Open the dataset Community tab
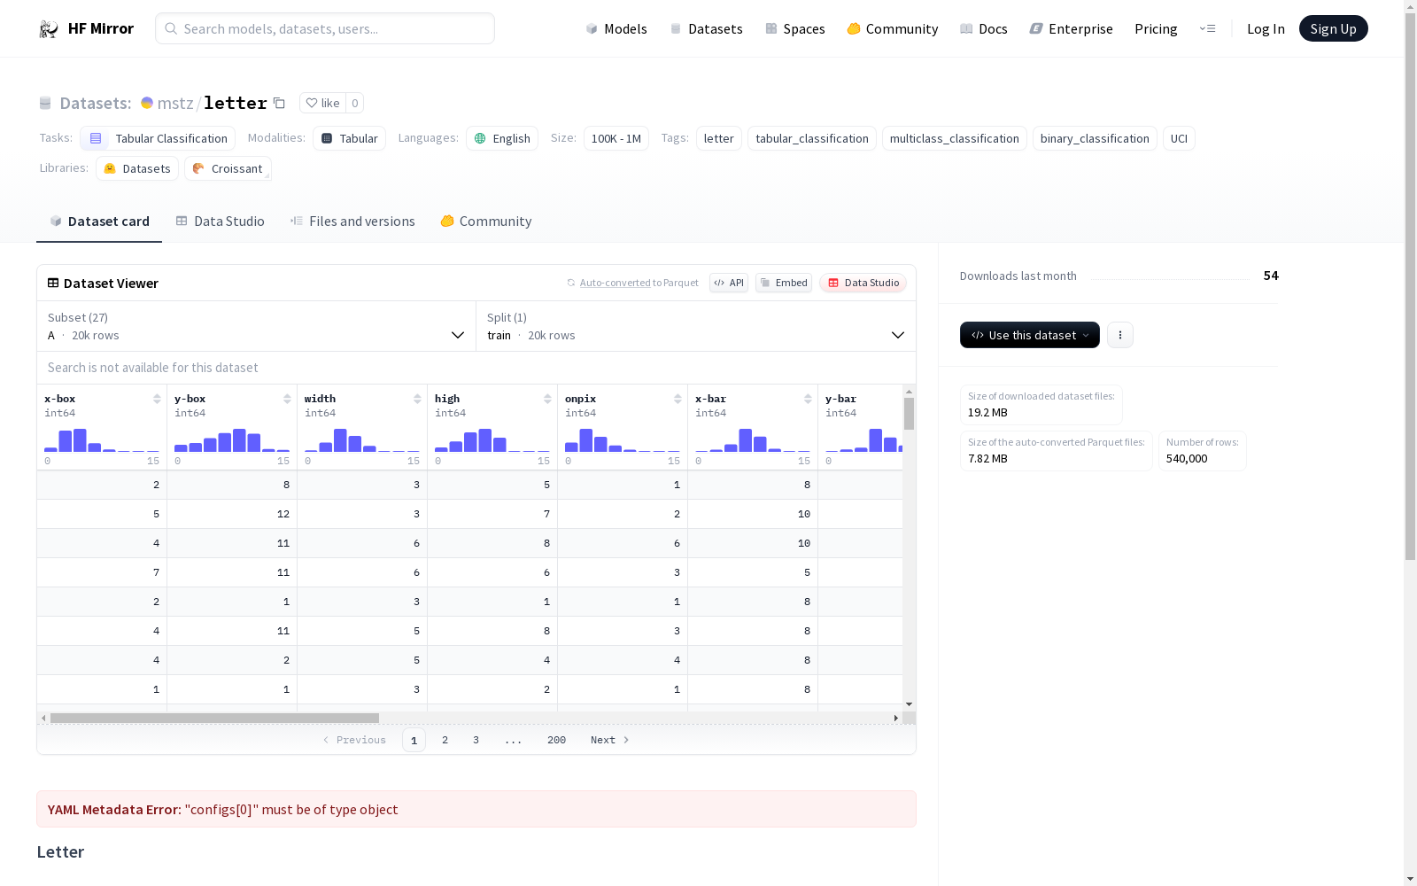 click(486, 221)
